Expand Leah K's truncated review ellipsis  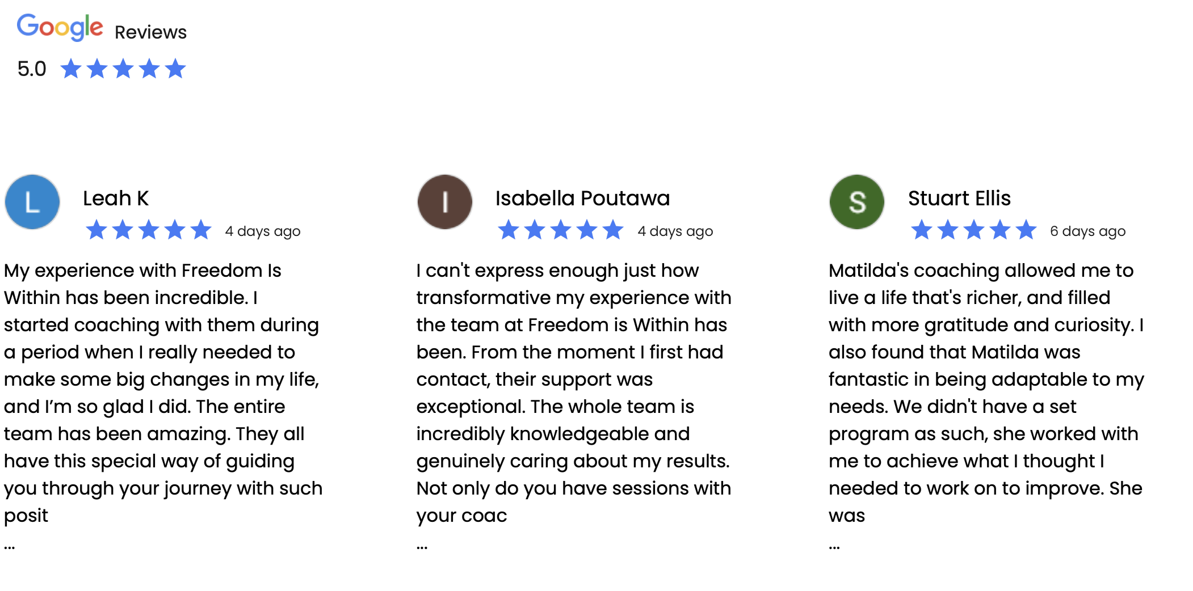point(10,547)
